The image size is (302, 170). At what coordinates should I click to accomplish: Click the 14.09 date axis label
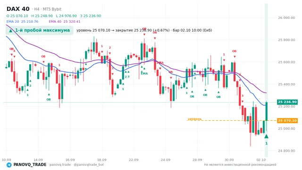pos(38,160)
